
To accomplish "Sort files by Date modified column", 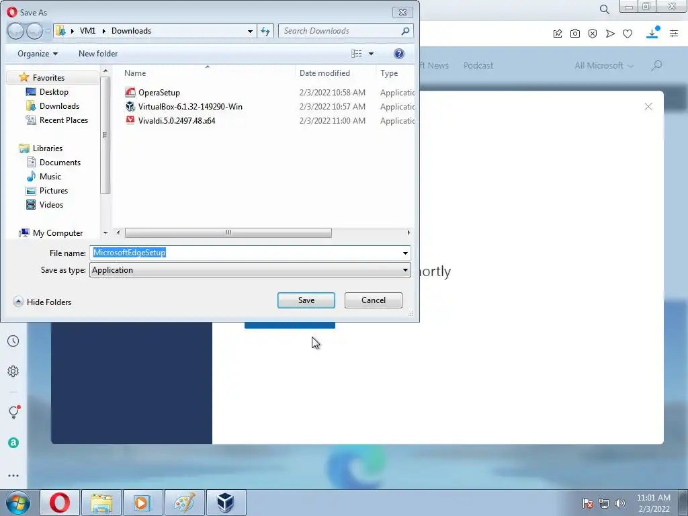I will pos(325,73).
